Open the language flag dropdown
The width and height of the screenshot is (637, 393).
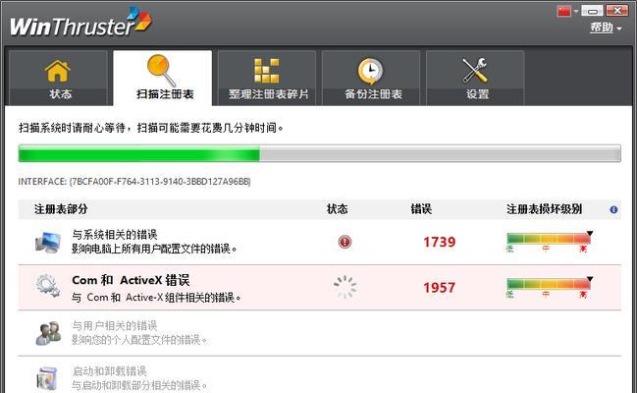click(576, 11)
